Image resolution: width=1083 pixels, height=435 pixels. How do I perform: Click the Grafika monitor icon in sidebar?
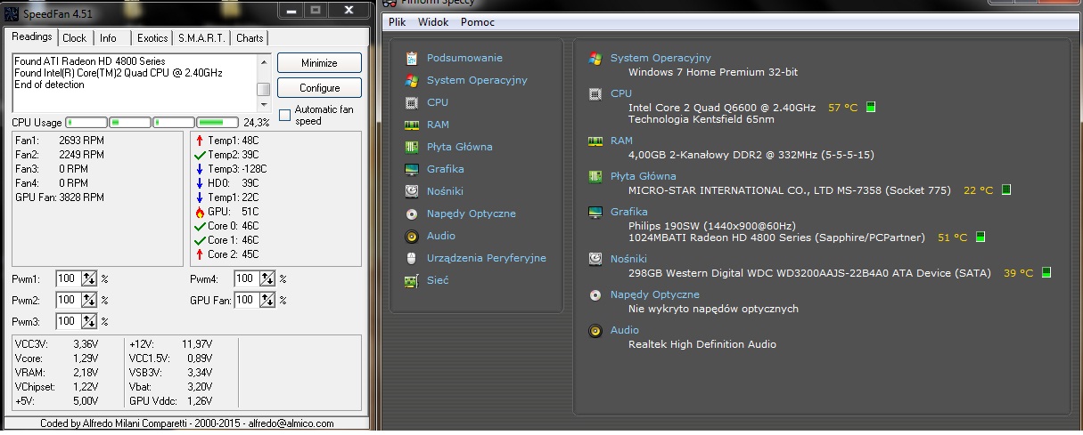click(411, 169)
